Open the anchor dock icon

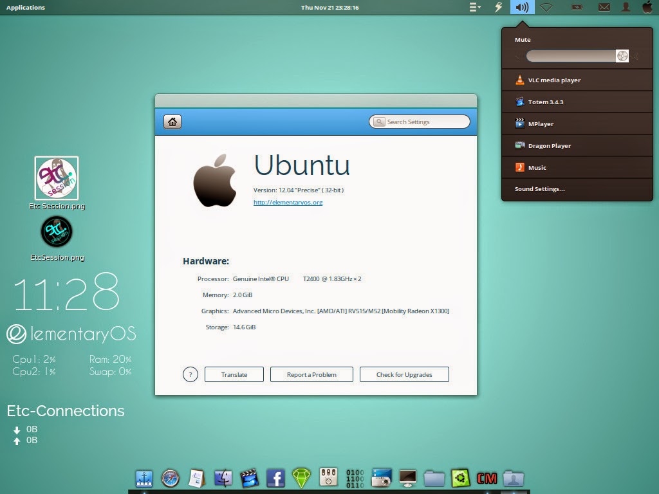[x=144, y=479]
